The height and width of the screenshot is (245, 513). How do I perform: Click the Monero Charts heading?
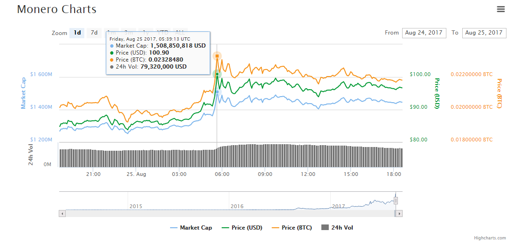tap(56, 9)
